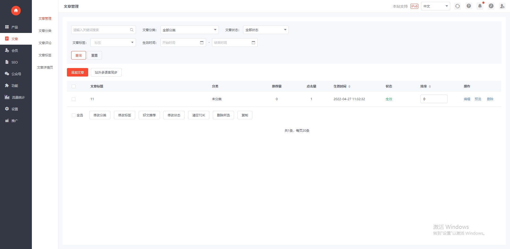Select 文章分类 submenu item
The width and height of the screenshot is (510, 249).
point(45,31)
